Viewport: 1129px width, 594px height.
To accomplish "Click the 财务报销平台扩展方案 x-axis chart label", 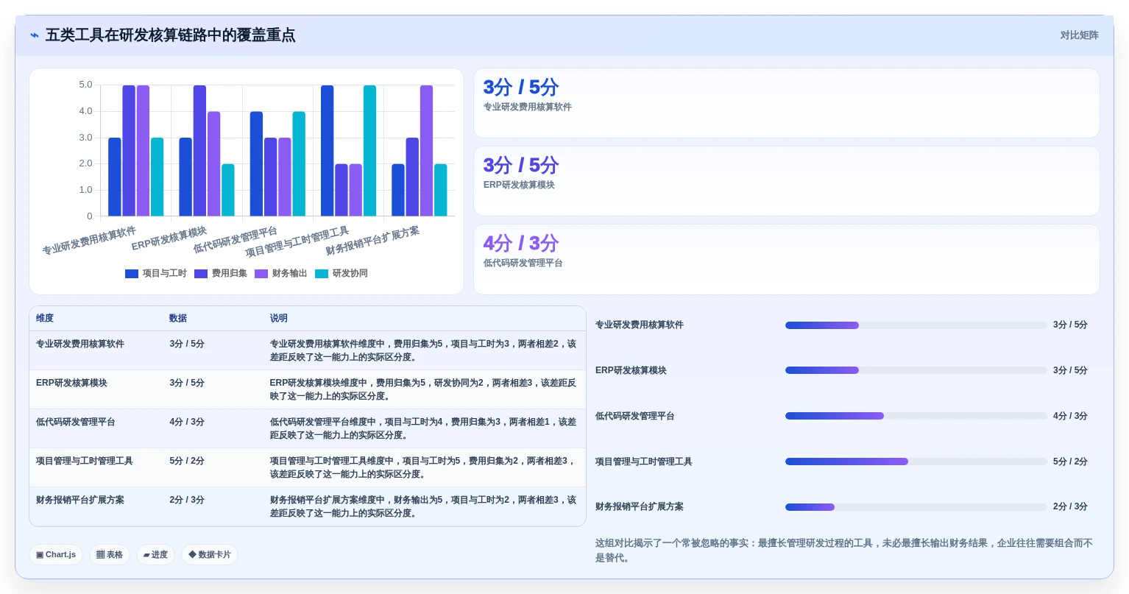I will click(x=372, y=241).
